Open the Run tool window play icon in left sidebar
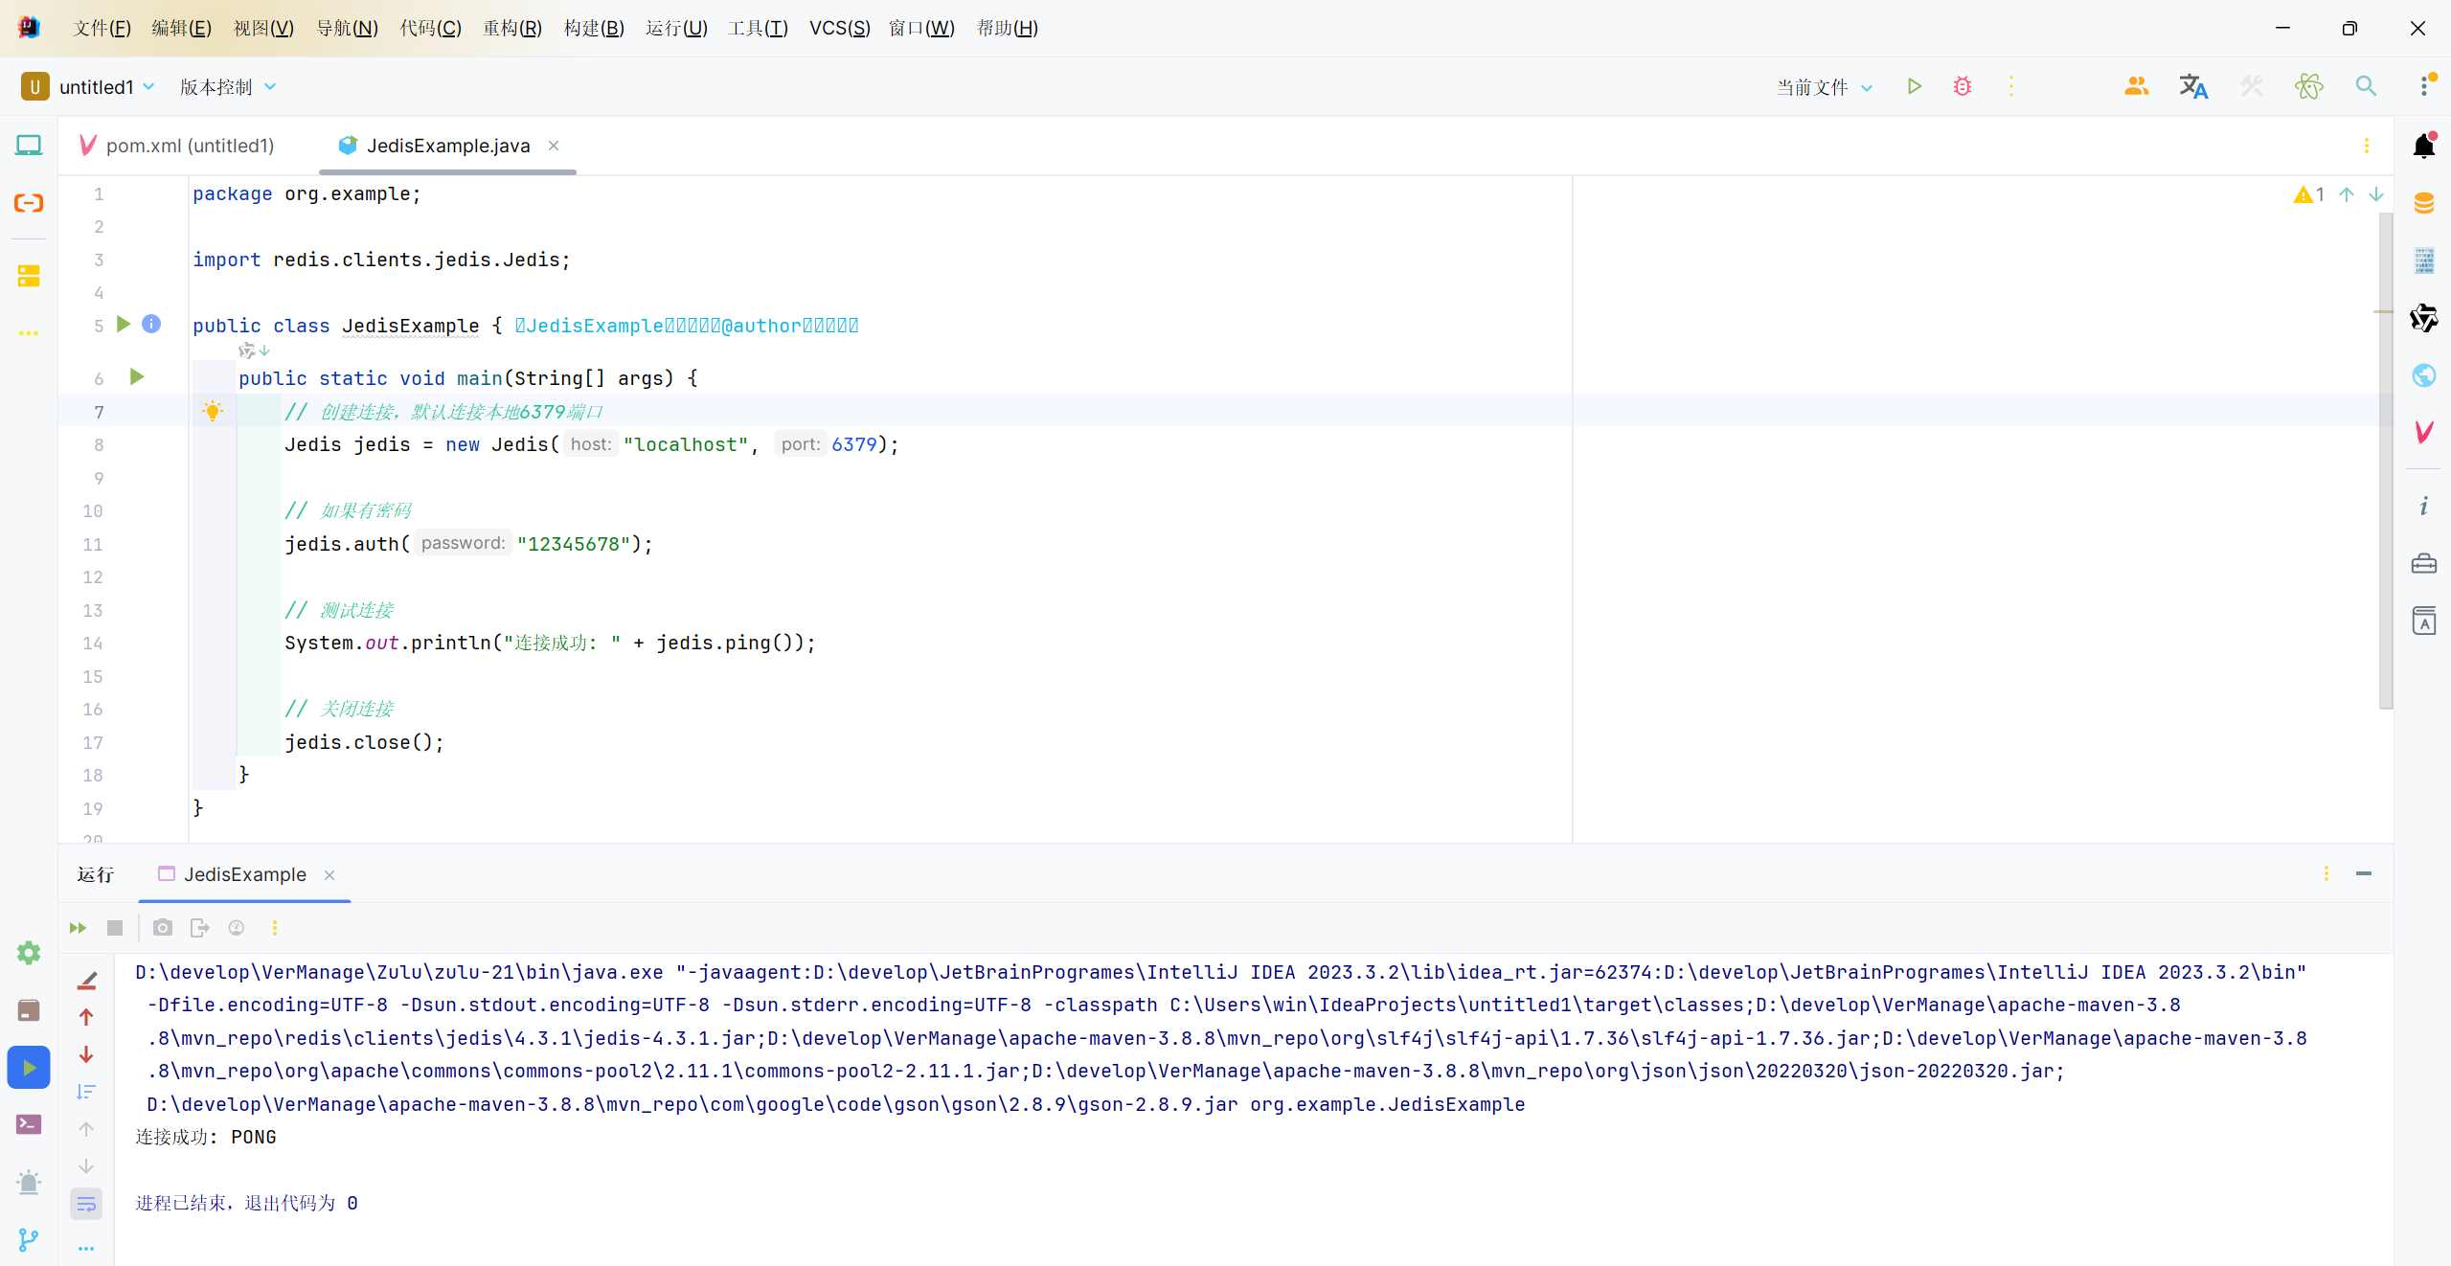Screen dimensions: 2451x1266 (x=29, y=1068)
